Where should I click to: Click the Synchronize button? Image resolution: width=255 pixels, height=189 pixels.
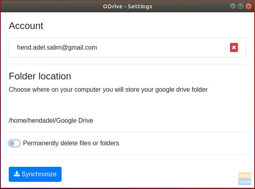pos(35,174)
